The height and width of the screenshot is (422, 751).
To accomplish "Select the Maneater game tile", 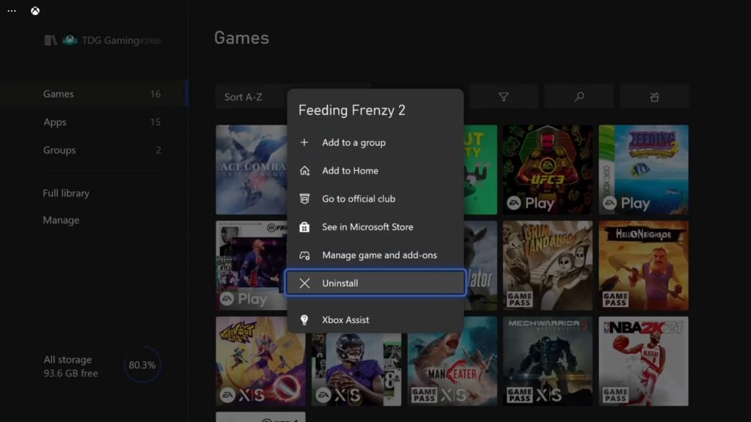I will click(x=452, y=369).
